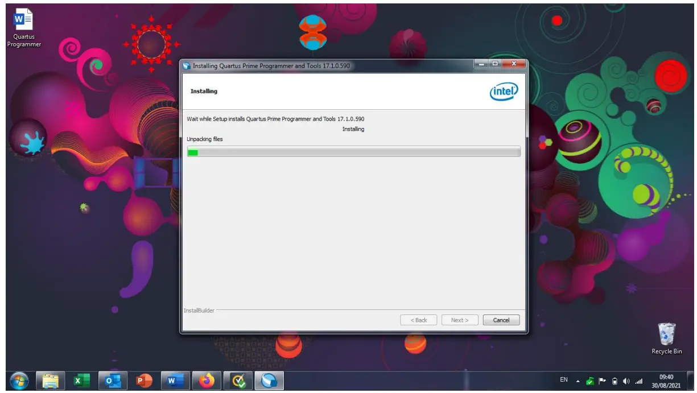Image resolution: width=697 pixels, height=393 pixels.
Task: Open the Recycle Bin desktop icon
Action: click(666, 339)
